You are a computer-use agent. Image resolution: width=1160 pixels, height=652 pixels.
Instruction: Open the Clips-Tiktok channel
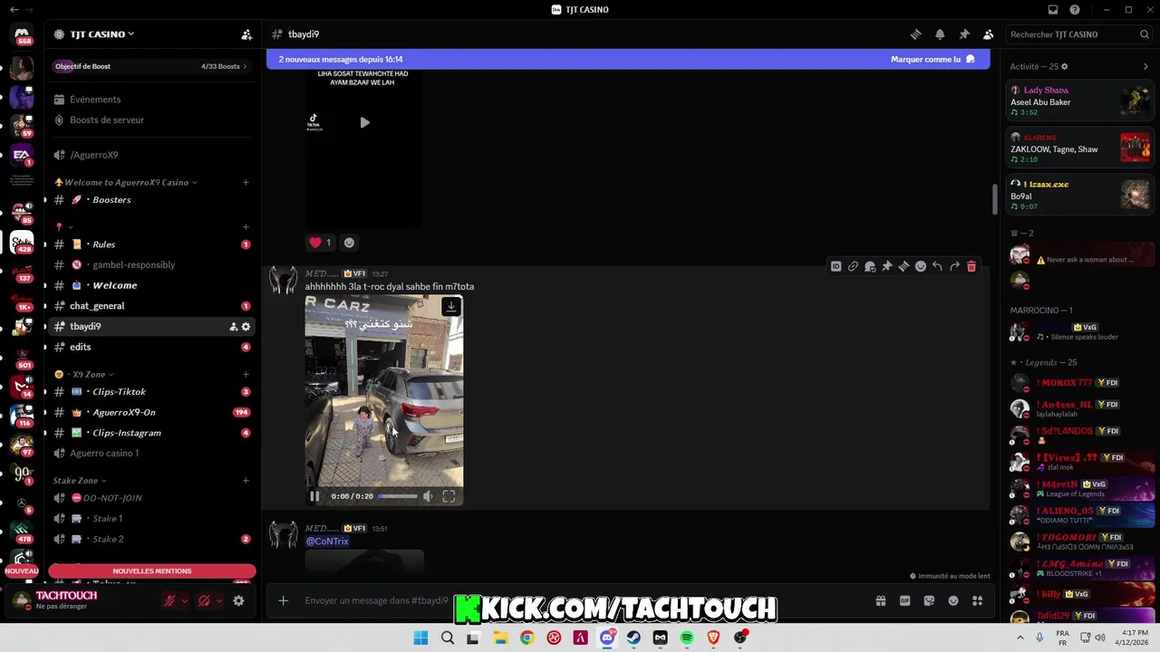pos(152,392)
